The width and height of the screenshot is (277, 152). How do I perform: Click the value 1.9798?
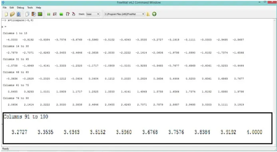point(239,92)
